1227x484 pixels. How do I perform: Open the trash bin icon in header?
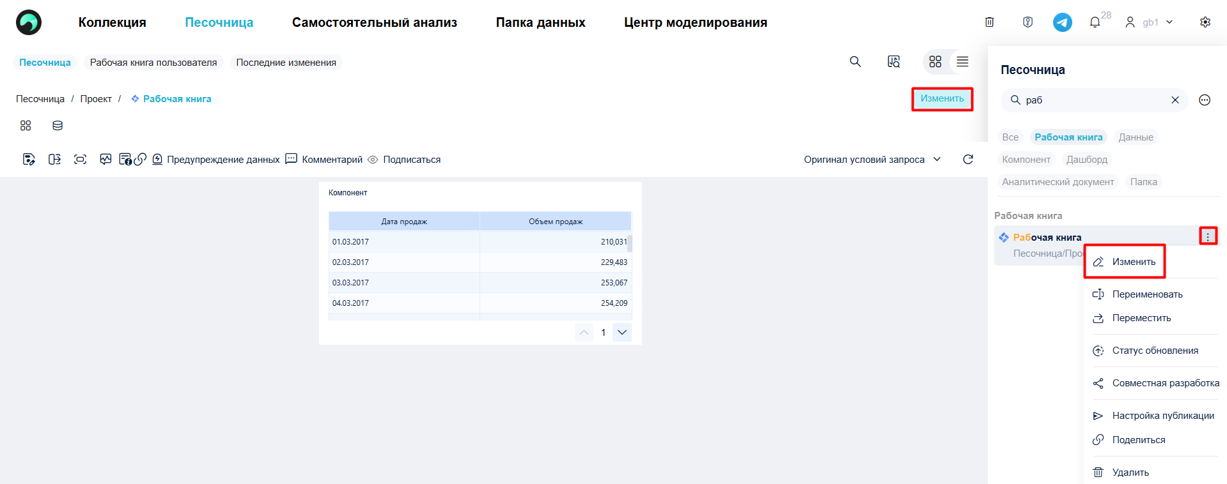tap(989, 22)
